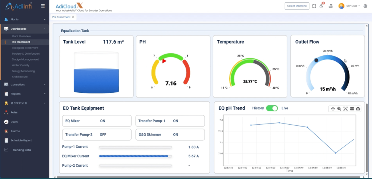Viewport: 372px width, 179px height.
Task: Enter fullscreen mode via header icon
Action: [314, 6]
